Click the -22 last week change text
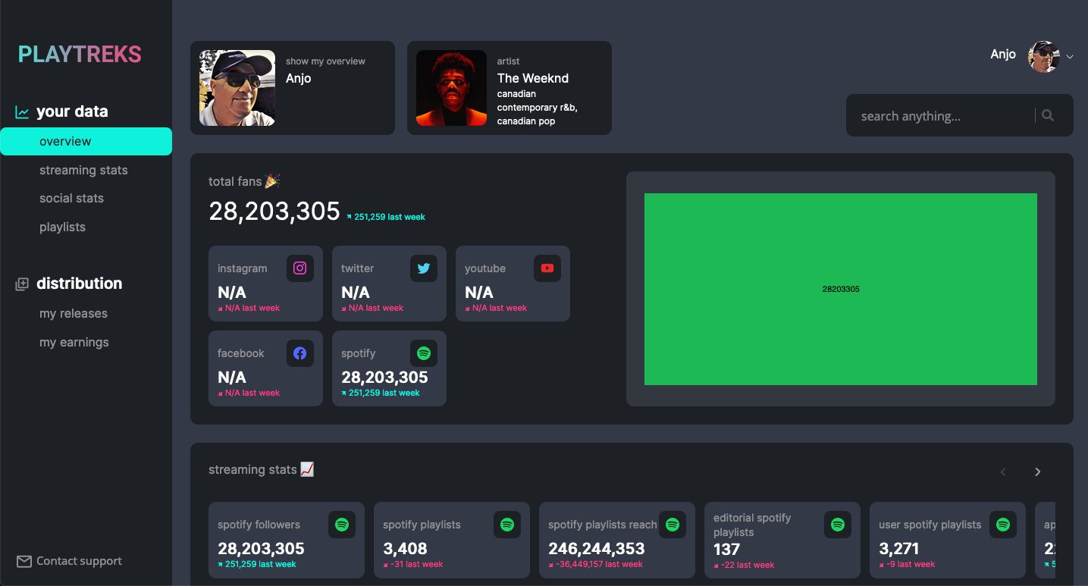 [748, 565]
